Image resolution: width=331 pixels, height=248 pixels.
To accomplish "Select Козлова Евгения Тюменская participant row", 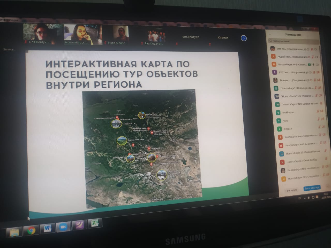I will point(302,137).
